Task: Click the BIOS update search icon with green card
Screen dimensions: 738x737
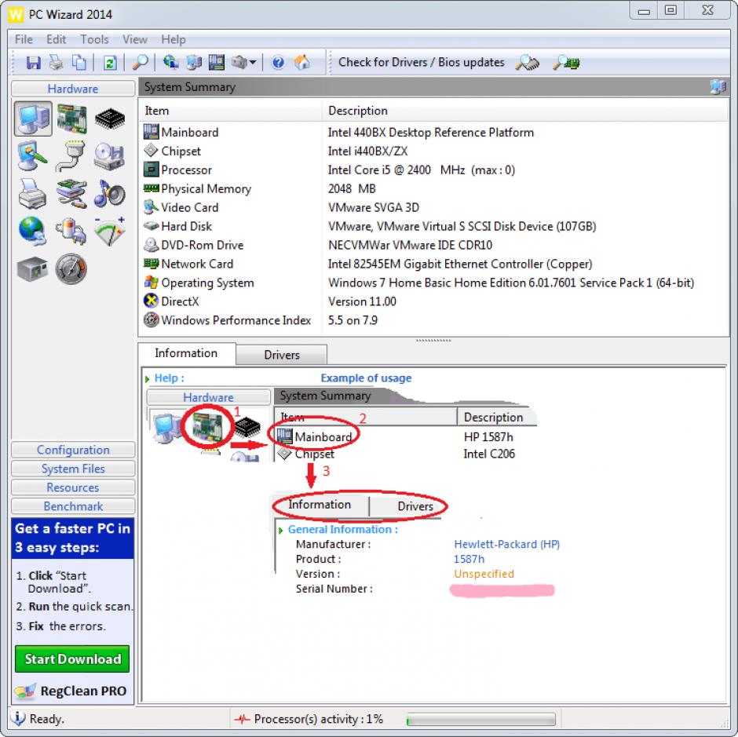Action: (566, 63)
